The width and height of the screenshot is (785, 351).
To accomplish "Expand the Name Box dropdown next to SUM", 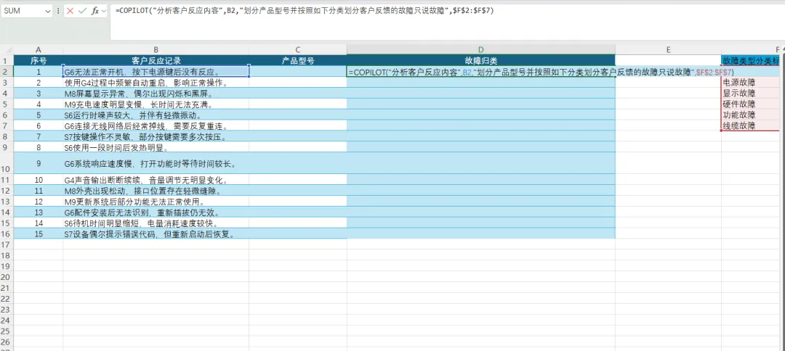I will tap(48, 11).
